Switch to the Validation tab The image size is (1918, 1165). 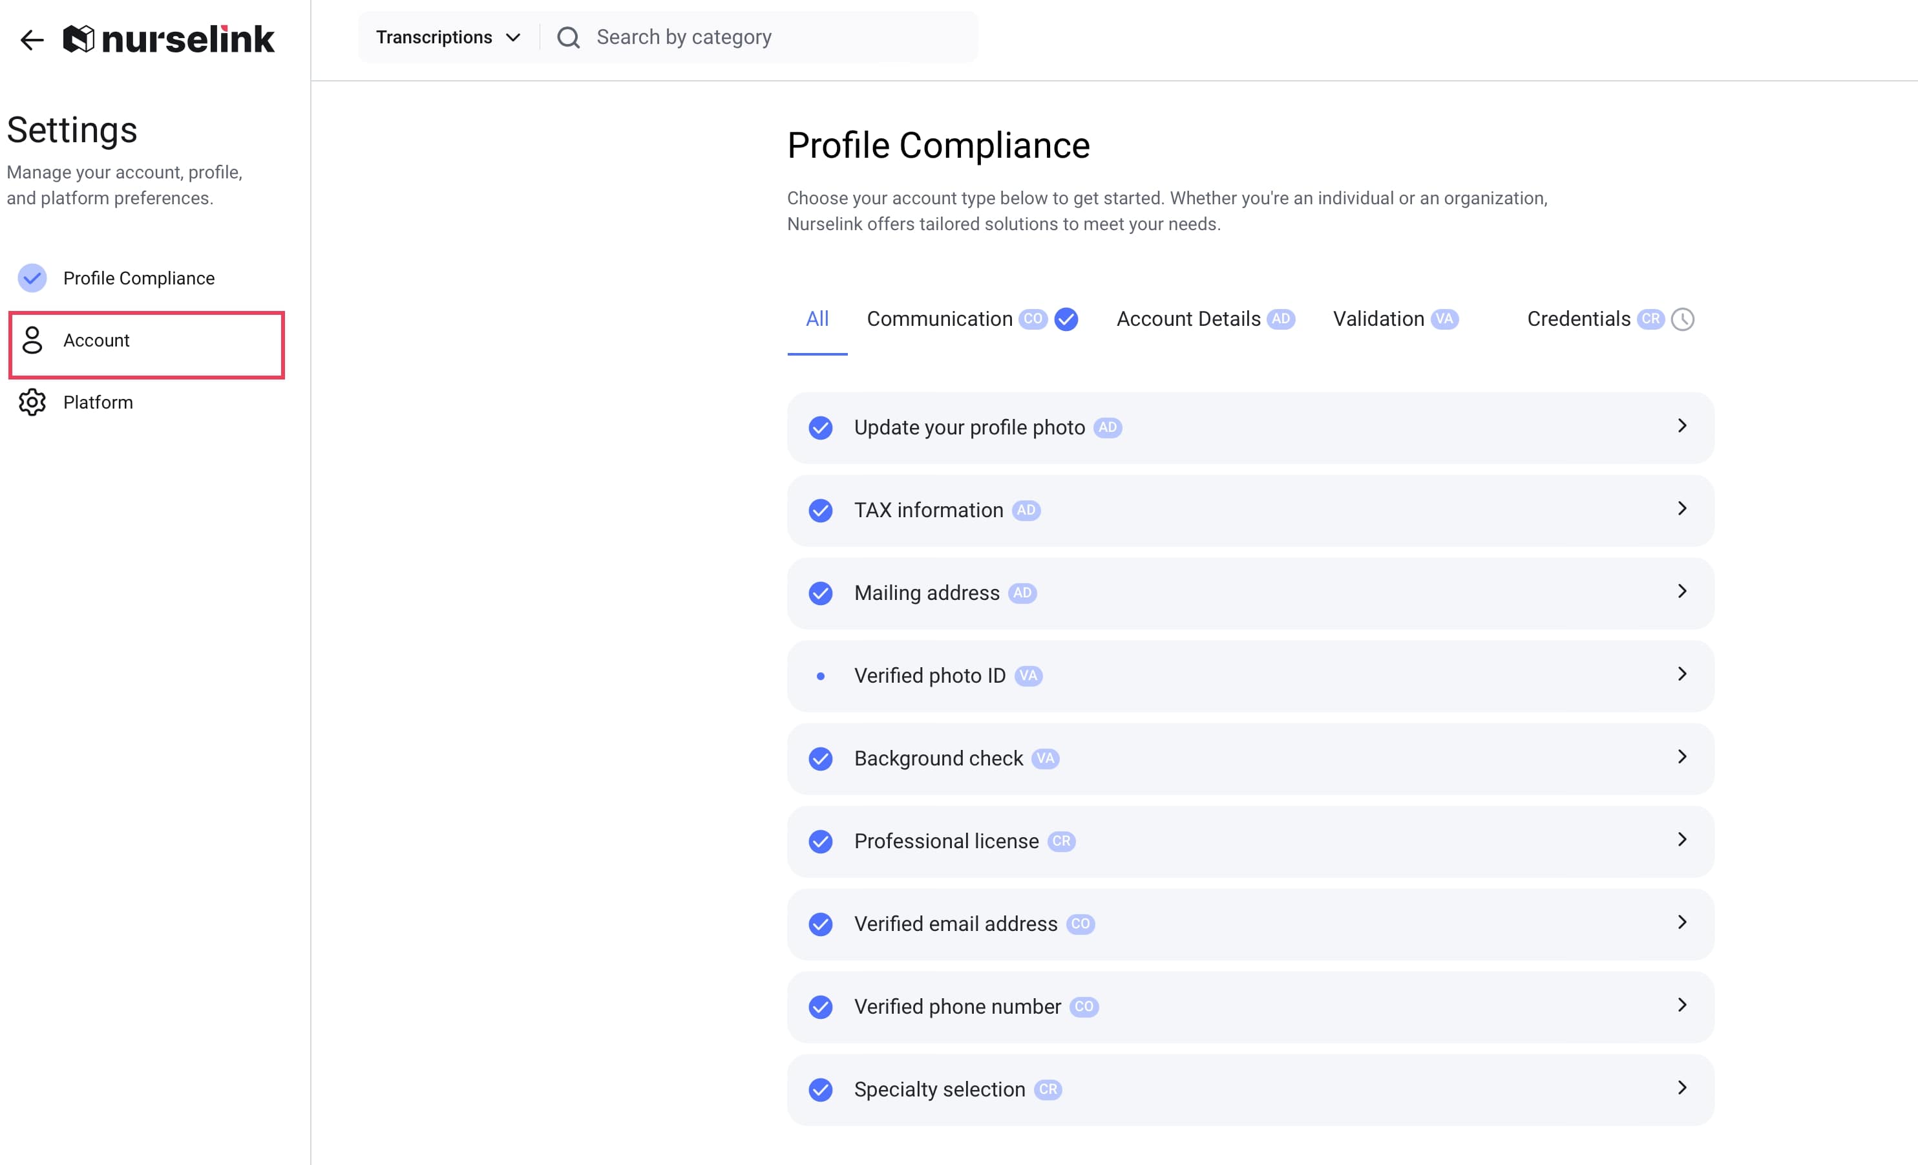(1378, 319)
